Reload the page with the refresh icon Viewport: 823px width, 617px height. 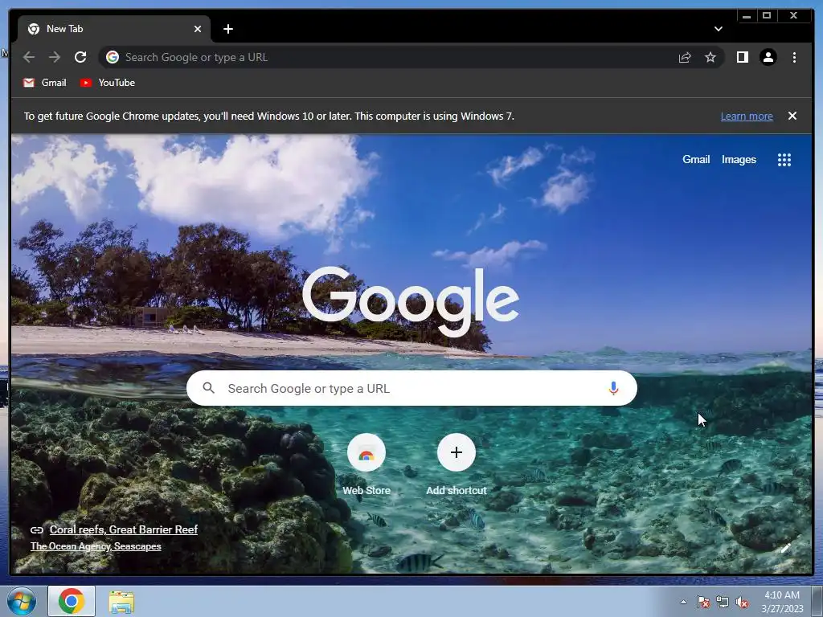pos(80,57)
